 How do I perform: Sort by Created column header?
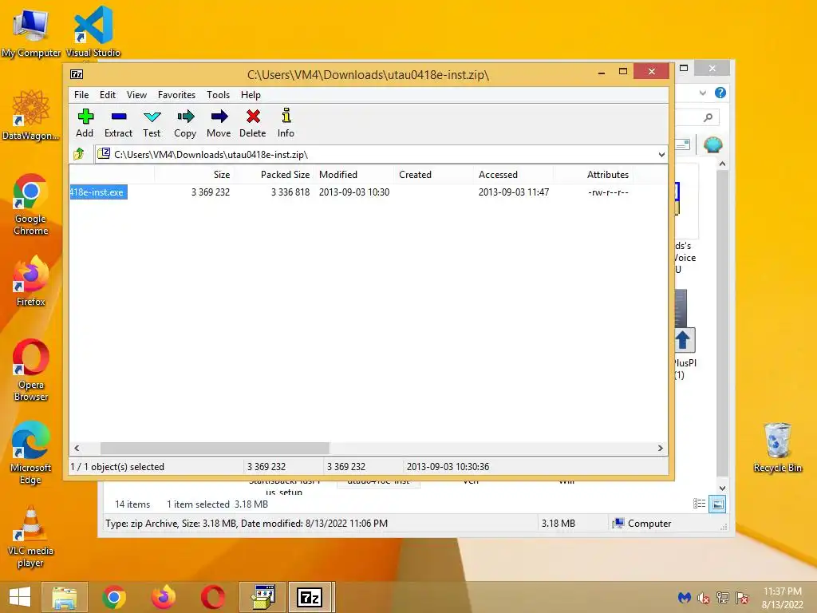434,175
